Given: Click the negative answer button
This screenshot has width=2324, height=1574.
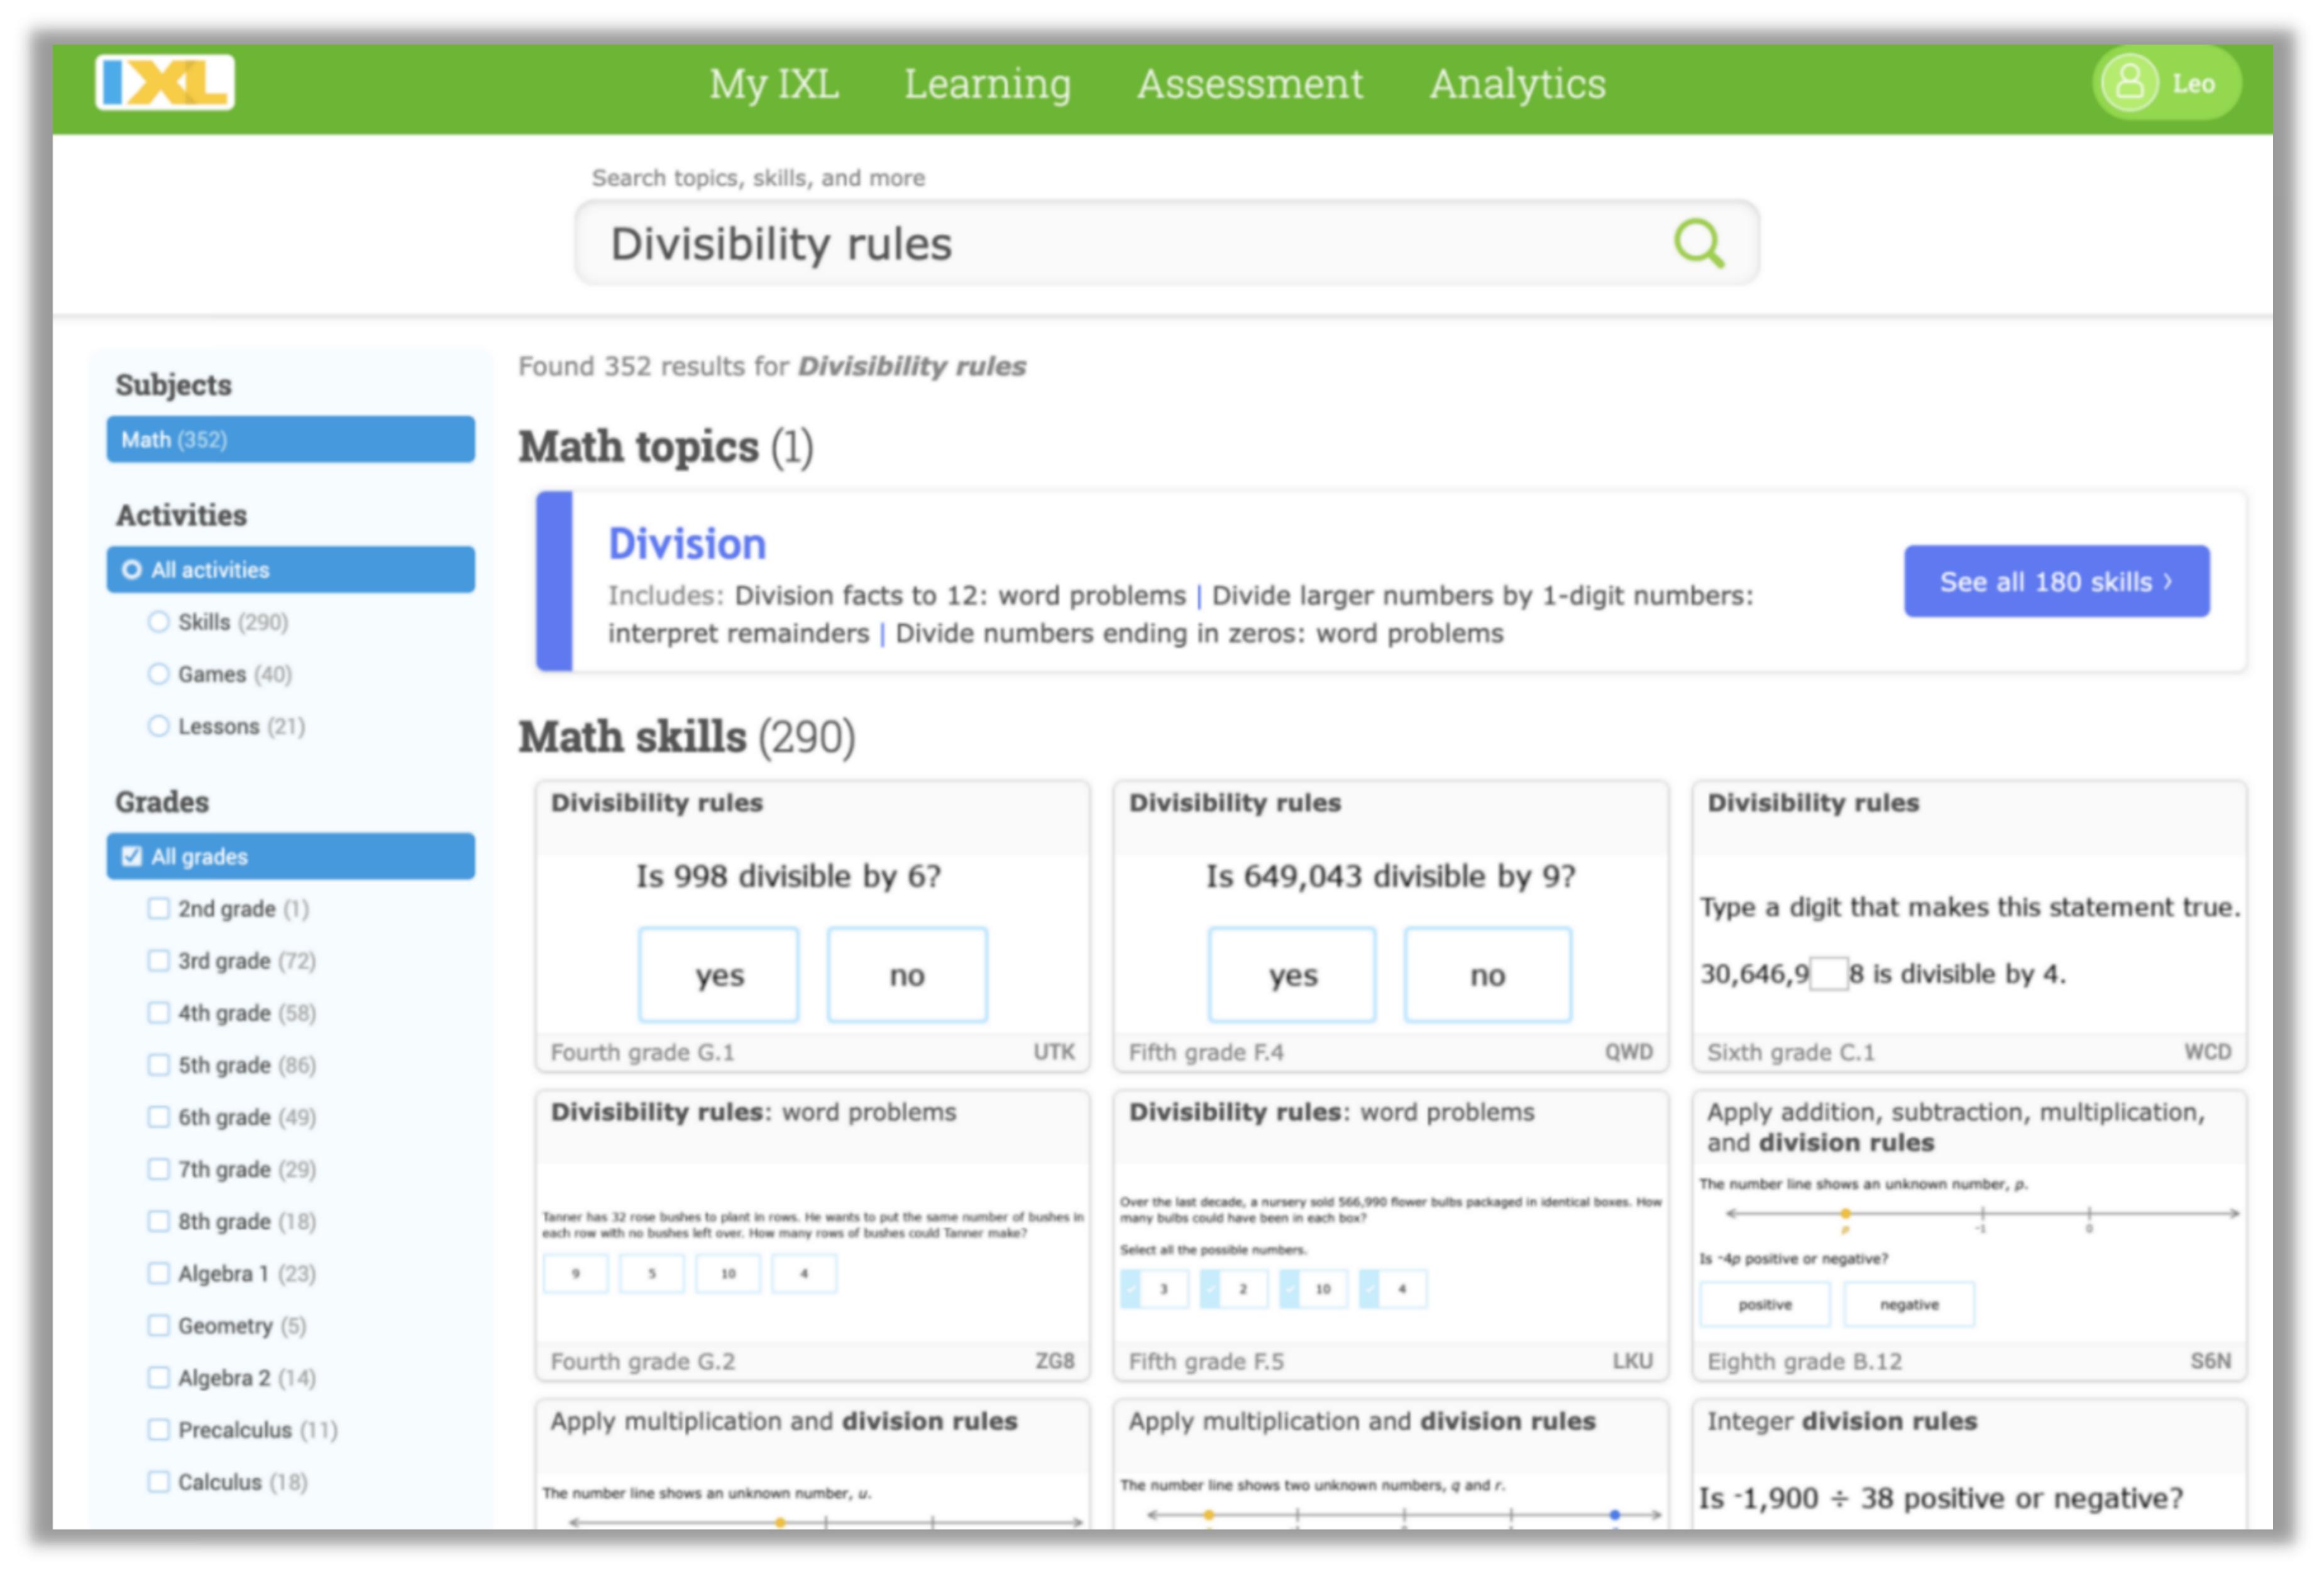Looking at the screenshot, I should click(x=1909, y=1304).
